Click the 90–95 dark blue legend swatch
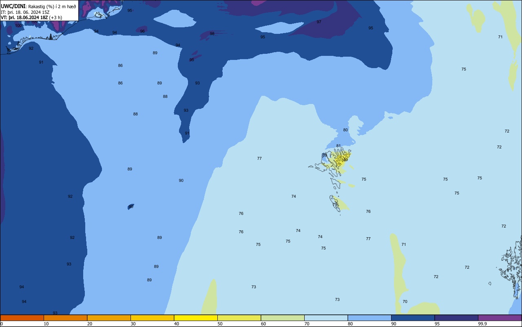Image resolution: width=522 pixels, height=327 pixels. [413, 318]
